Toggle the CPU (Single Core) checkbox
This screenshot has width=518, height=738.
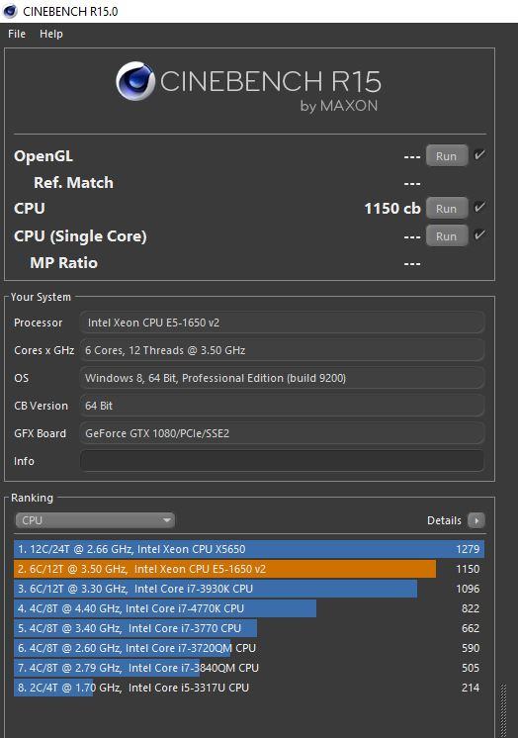pos(479,234)
